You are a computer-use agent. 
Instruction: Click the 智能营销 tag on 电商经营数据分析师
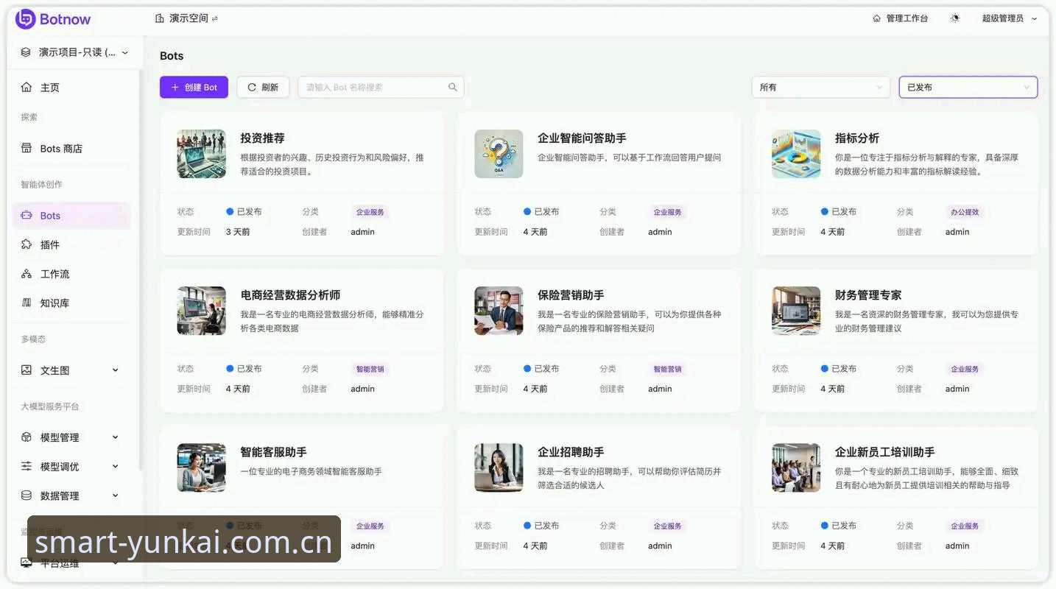click(370, 369)
